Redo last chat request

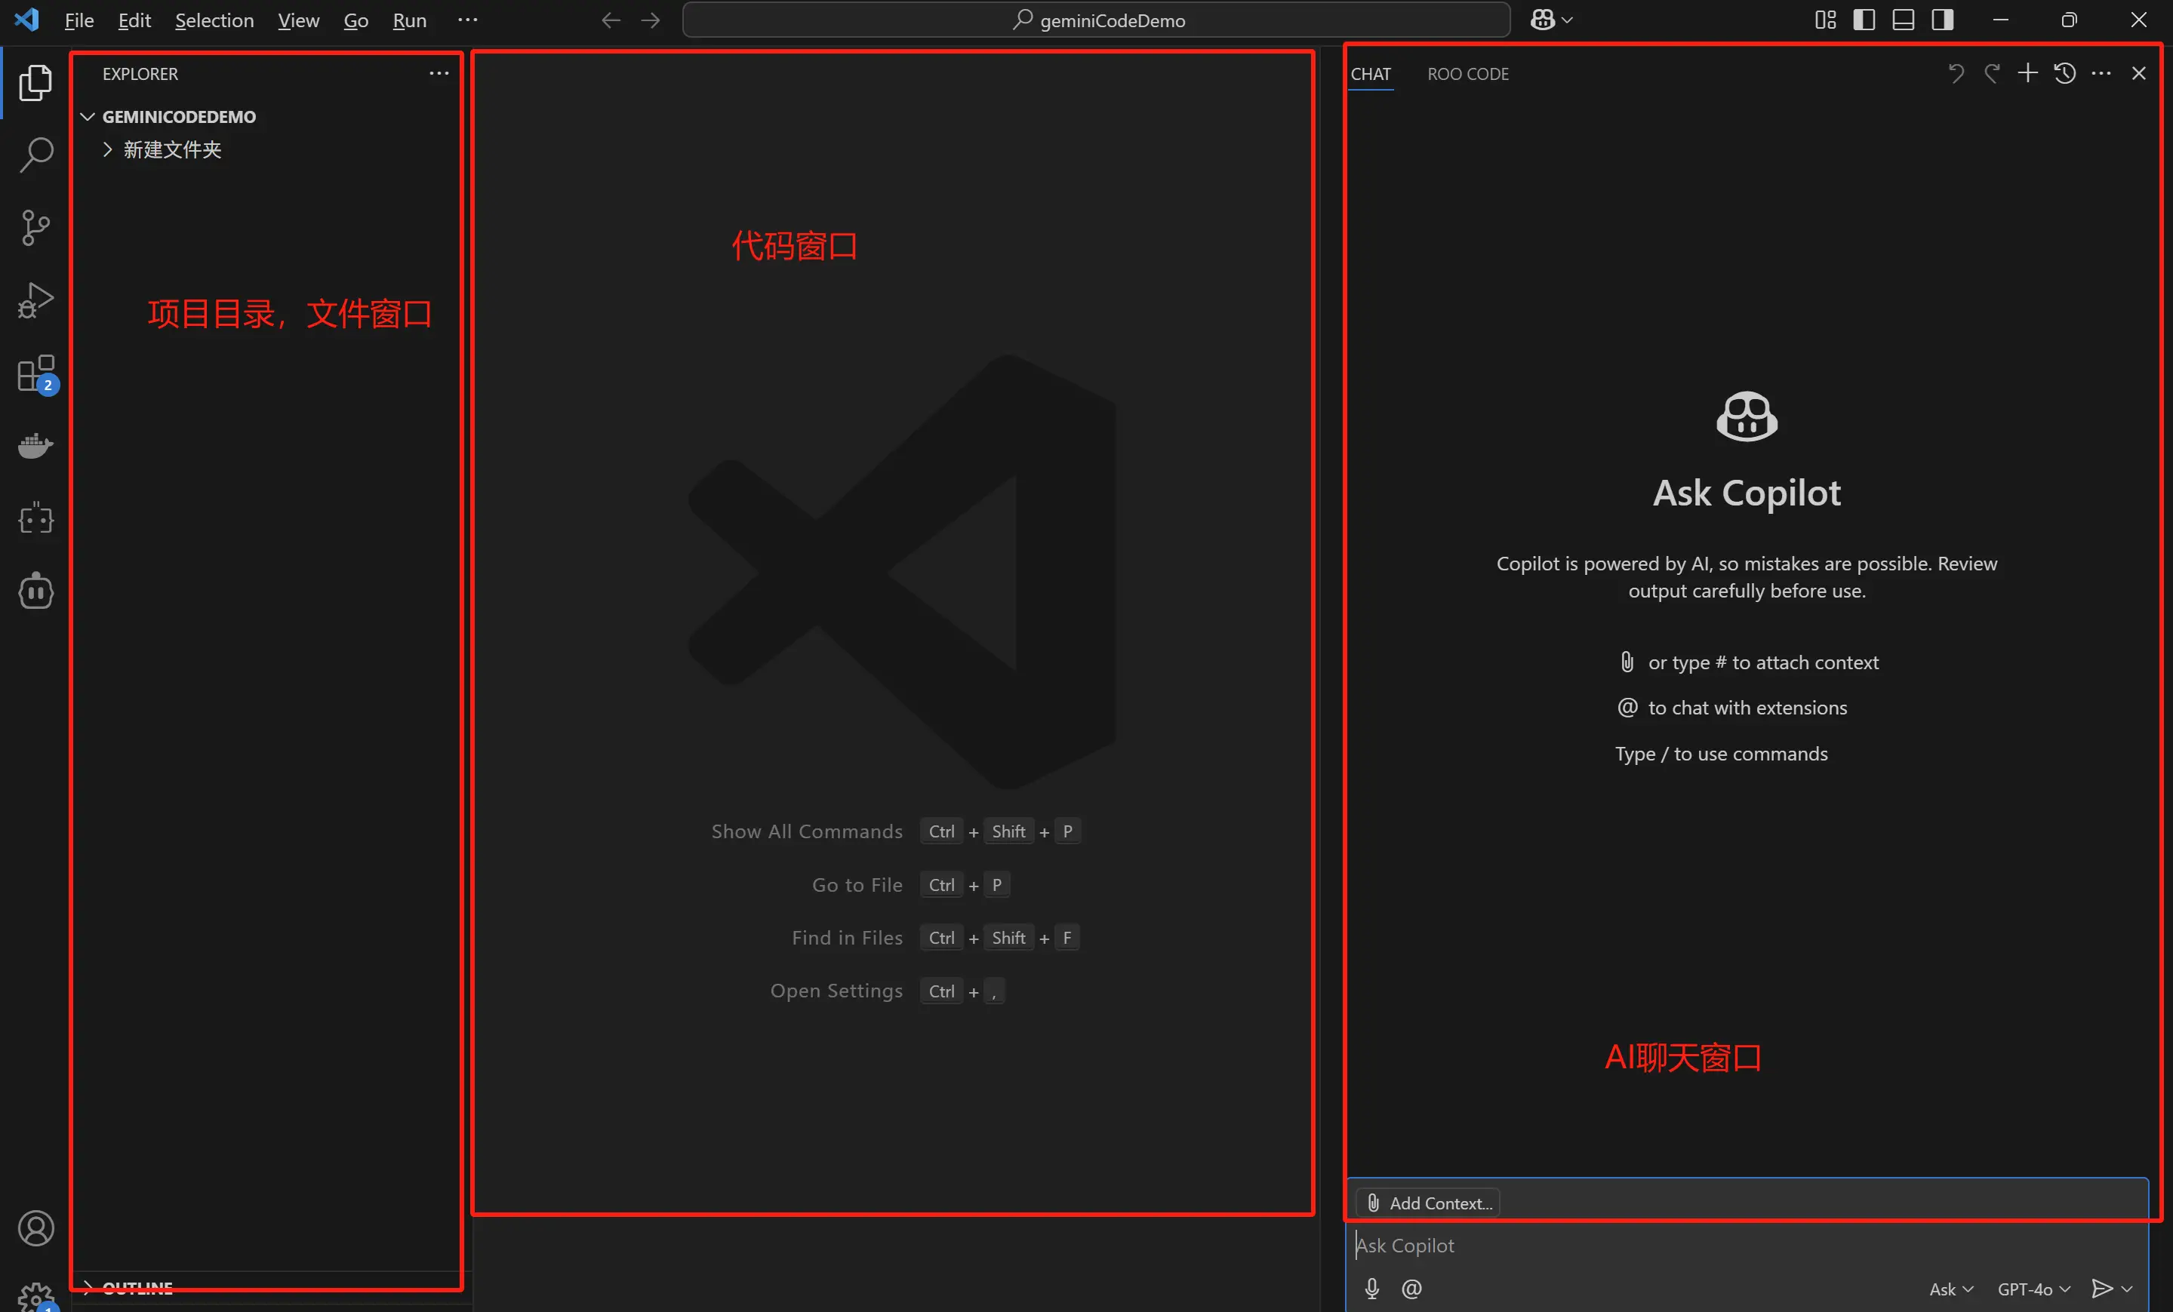[1991, 73]
